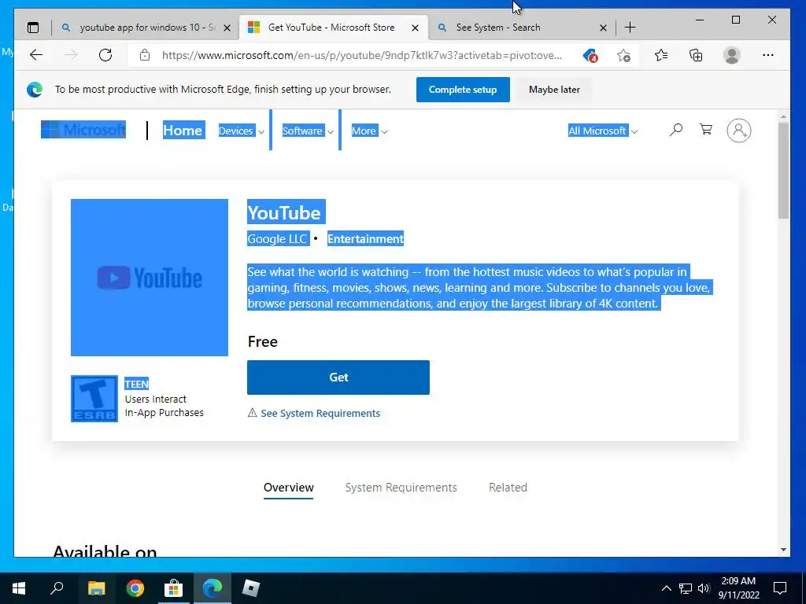Open the notification center

coord(780,588)
